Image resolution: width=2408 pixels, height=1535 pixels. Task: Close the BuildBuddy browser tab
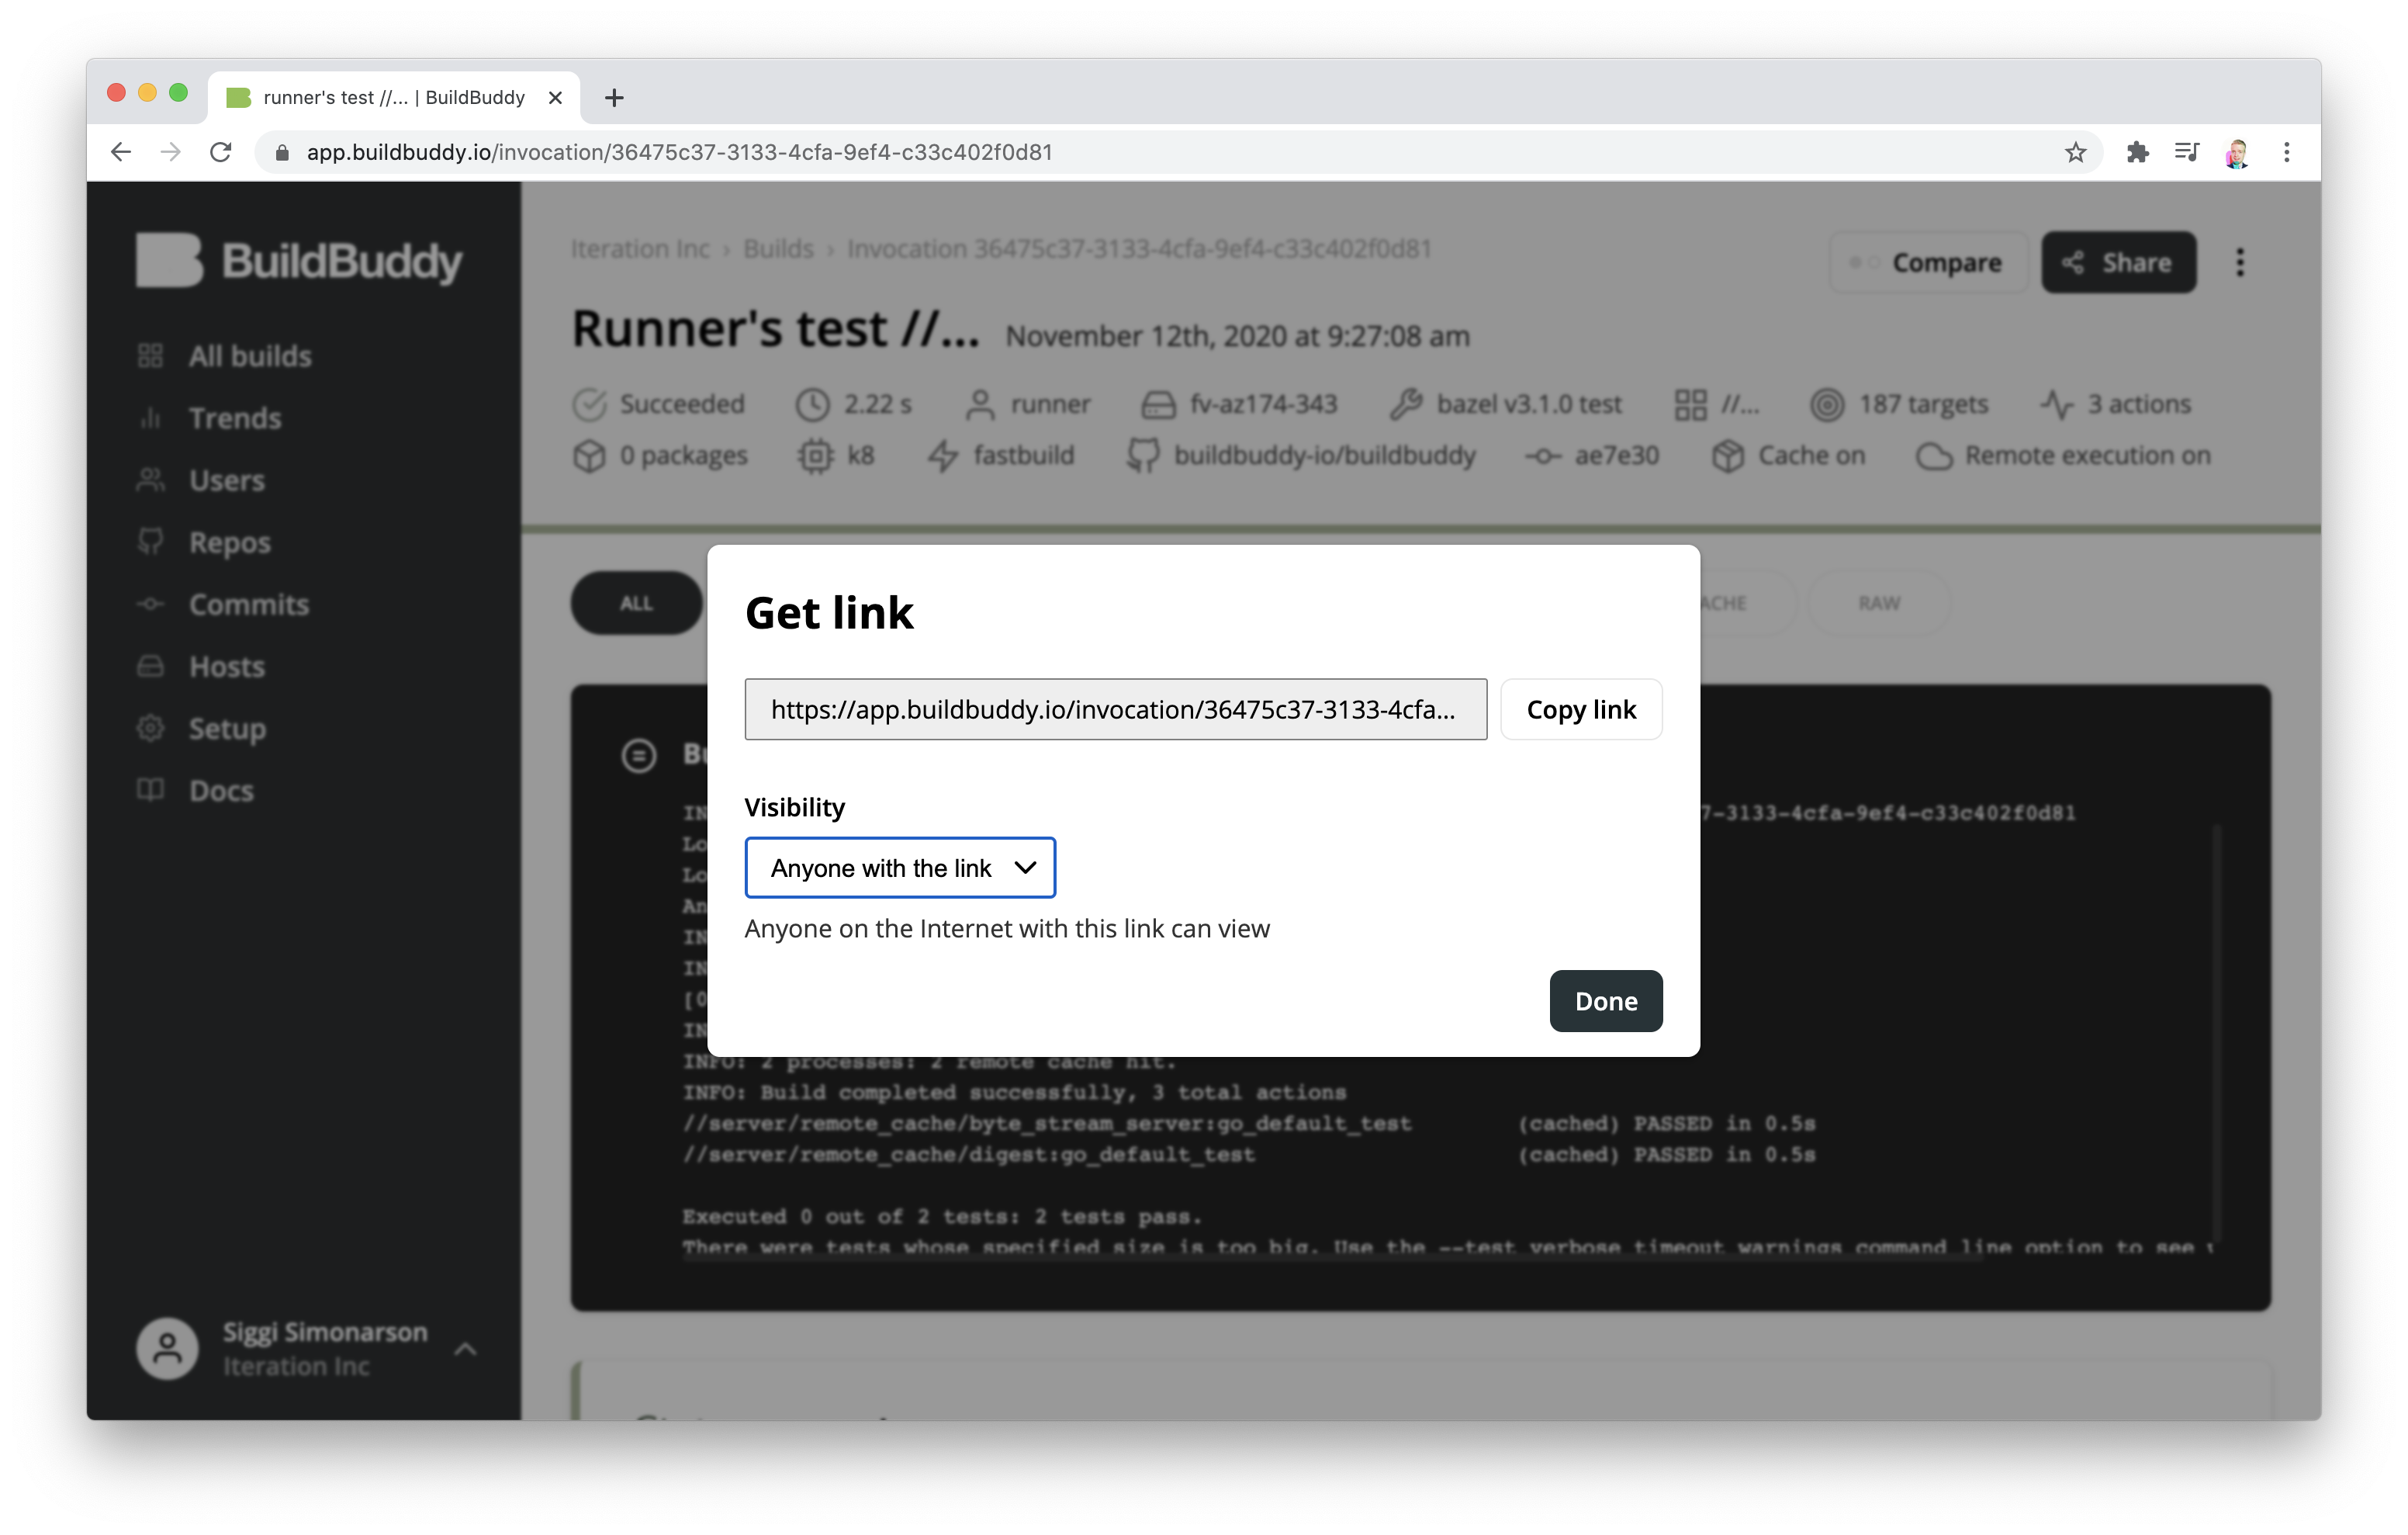click(556, 97)
